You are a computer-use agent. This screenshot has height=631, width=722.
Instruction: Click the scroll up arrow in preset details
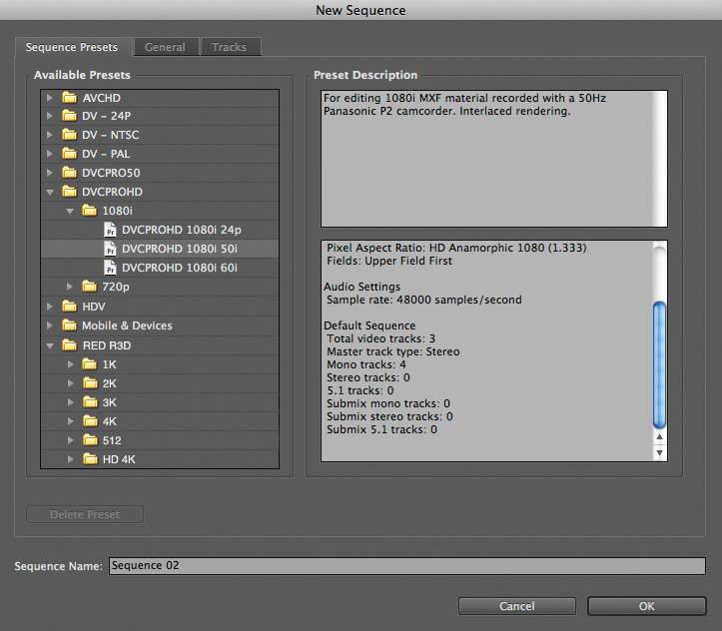click(x=659, y=436)
